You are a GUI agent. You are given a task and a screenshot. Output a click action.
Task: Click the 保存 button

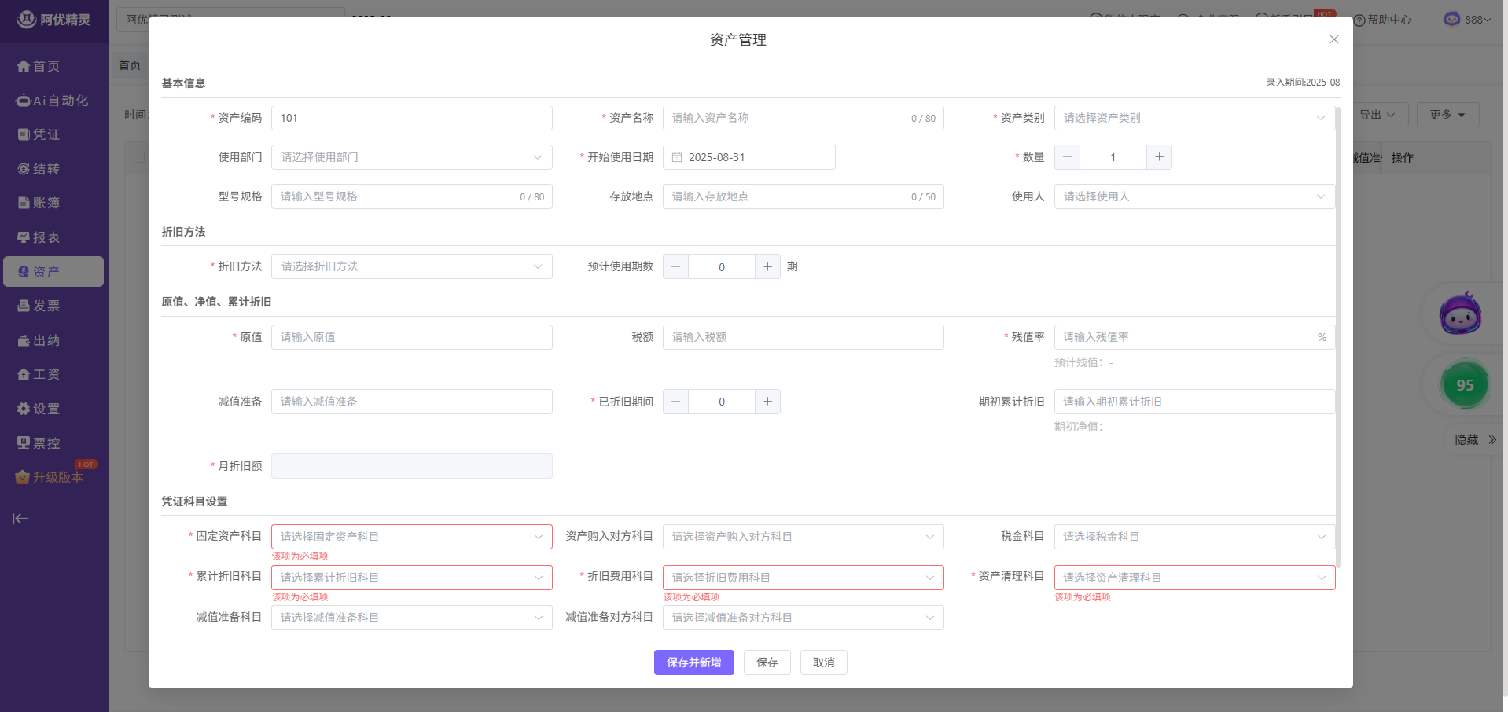point(767,662)
